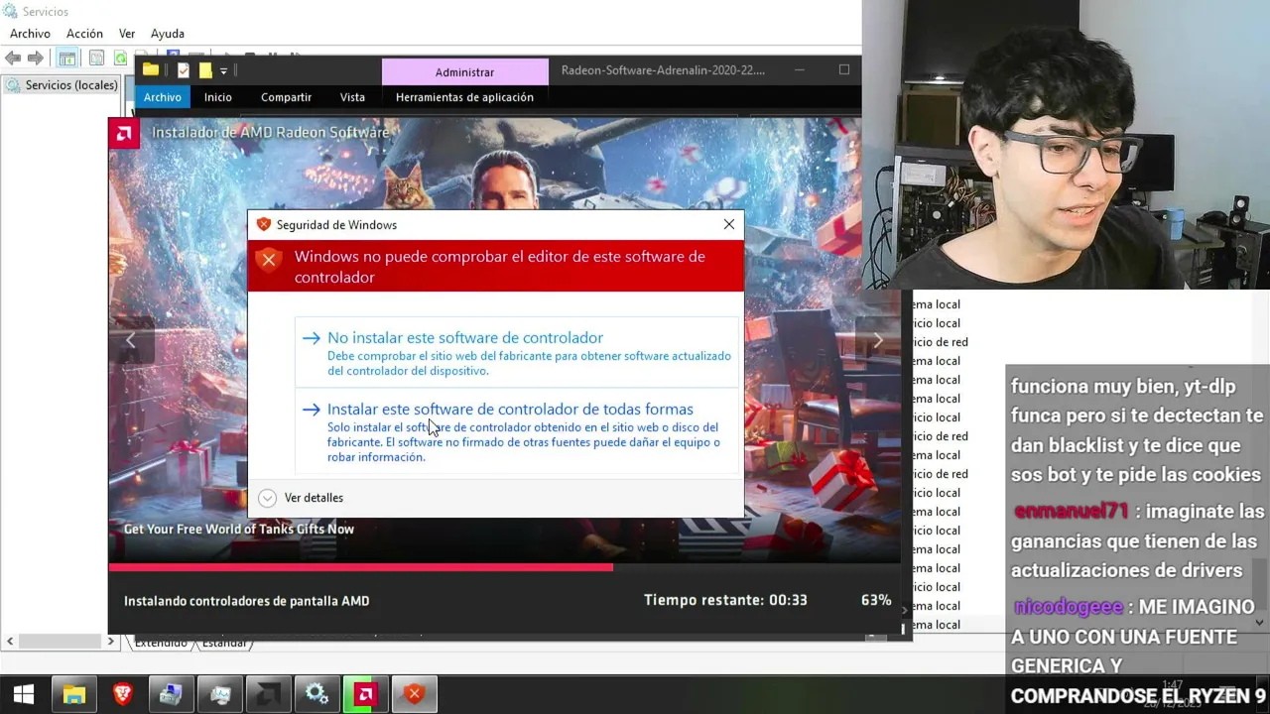Open Herramientas de aplicación tab
This screenshot has height=714, width=1270.
coord(464,97)
